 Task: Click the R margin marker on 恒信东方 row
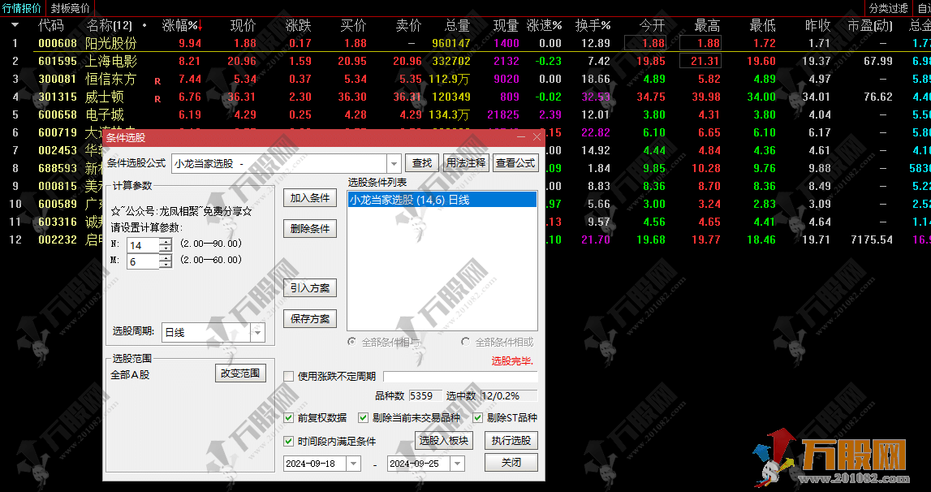157,81
